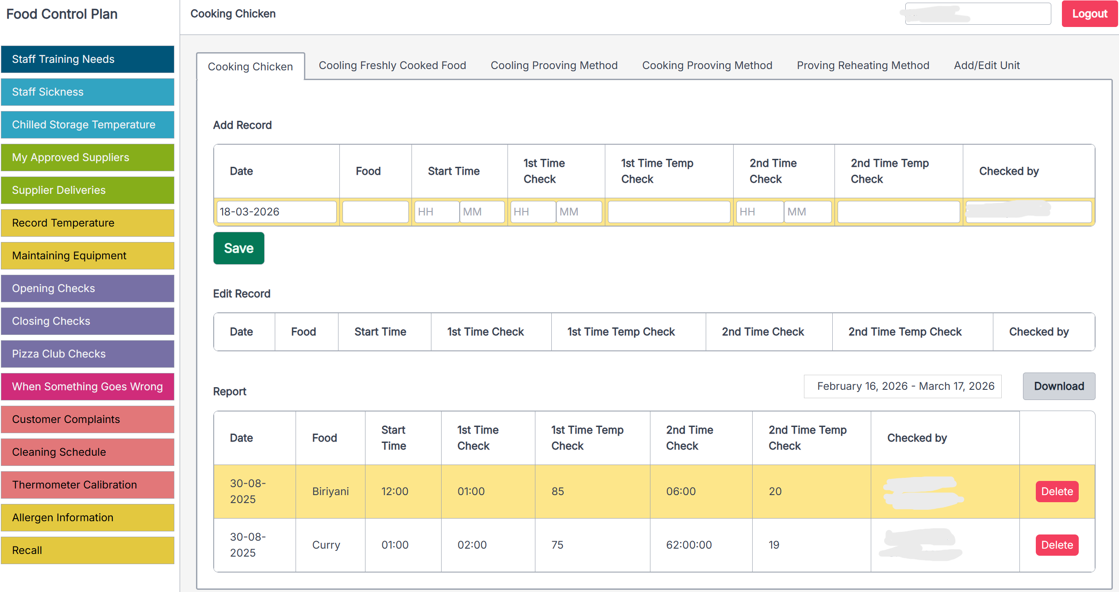This screenshot has height=592, width=1119.
Task: Open the Supplier Deliveries section
Action: pyautogui.click(x=88, y=190)
